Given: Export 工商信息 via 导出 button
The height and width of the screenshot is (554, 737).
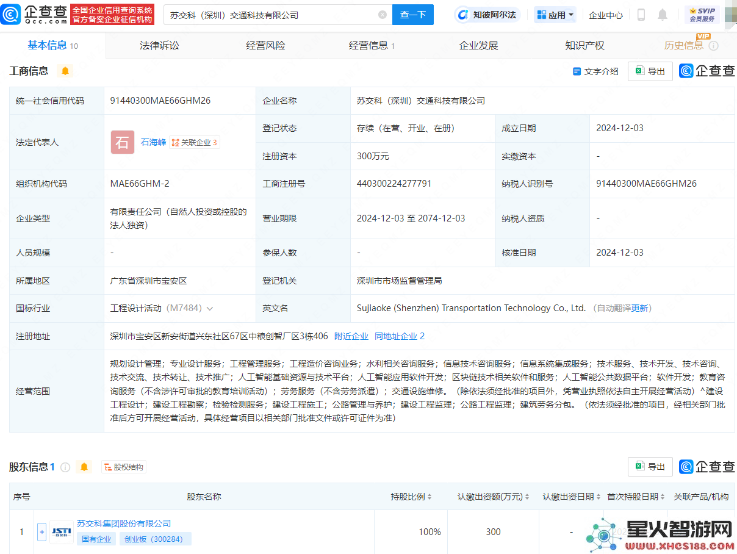Looking at the screenshot, I should pyautogui.click(x=650, y=71).
